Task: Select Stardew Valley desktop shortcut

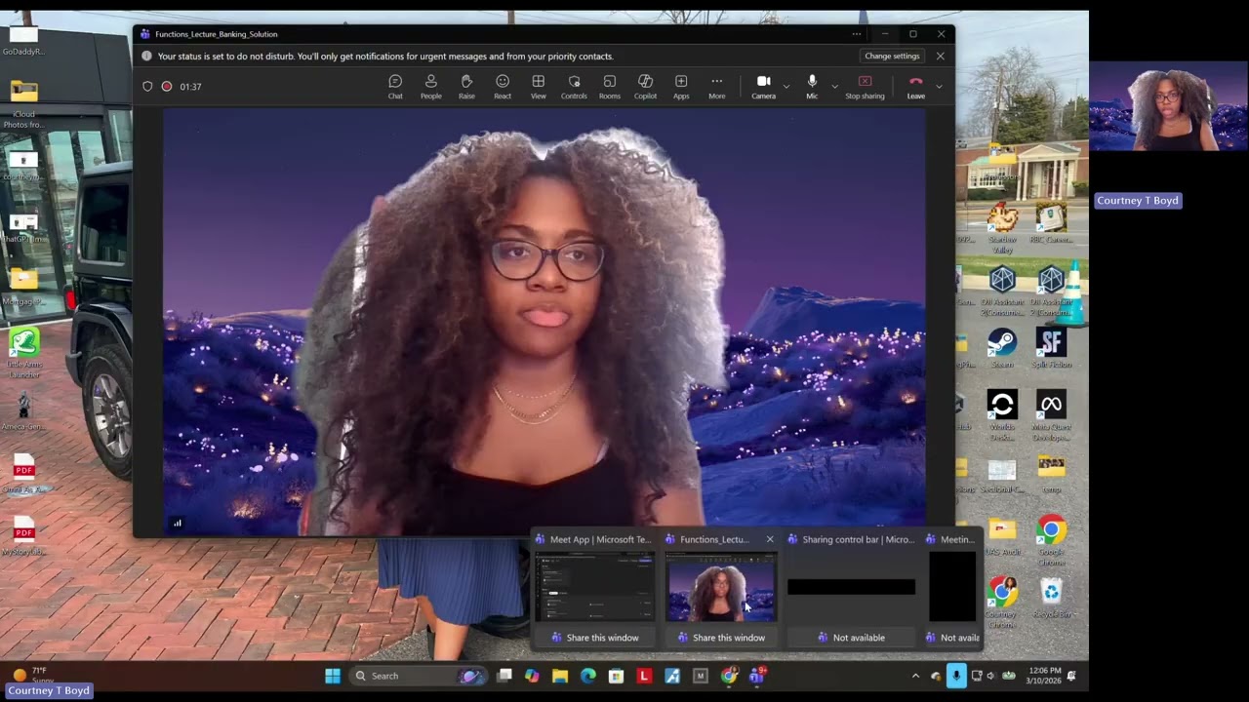Action: click(x=1002, y=228)
